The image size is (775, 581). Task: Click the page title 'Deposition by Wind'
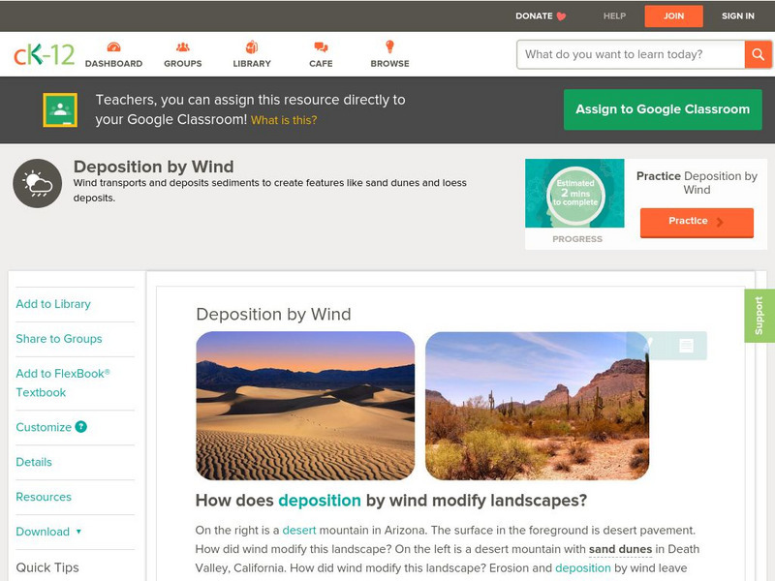point(154,167)
